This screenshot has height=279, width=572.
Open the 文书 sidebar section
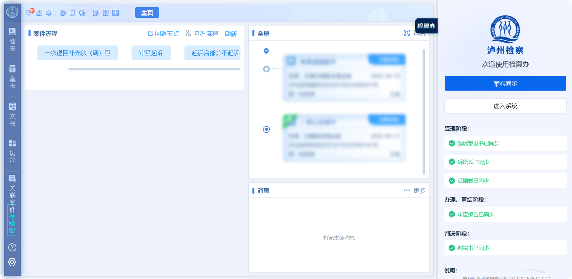12,114
